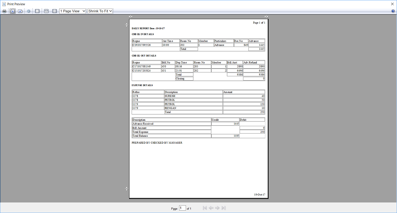Select View Full Page icon

[x=54, y=11]
